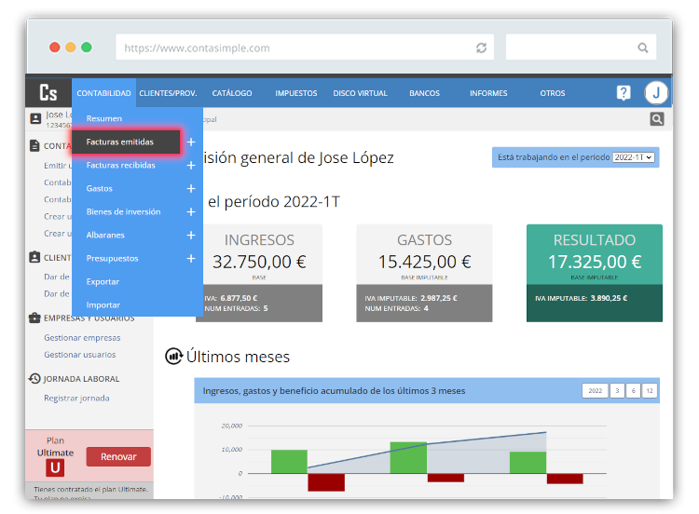Select Bienes de inversión menu entry
699x514 pixels.
pyautogui.click(x=123, y=212)
